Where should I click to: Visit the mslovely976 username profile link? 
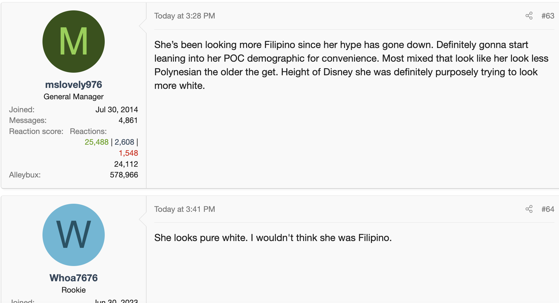(74, 85)
